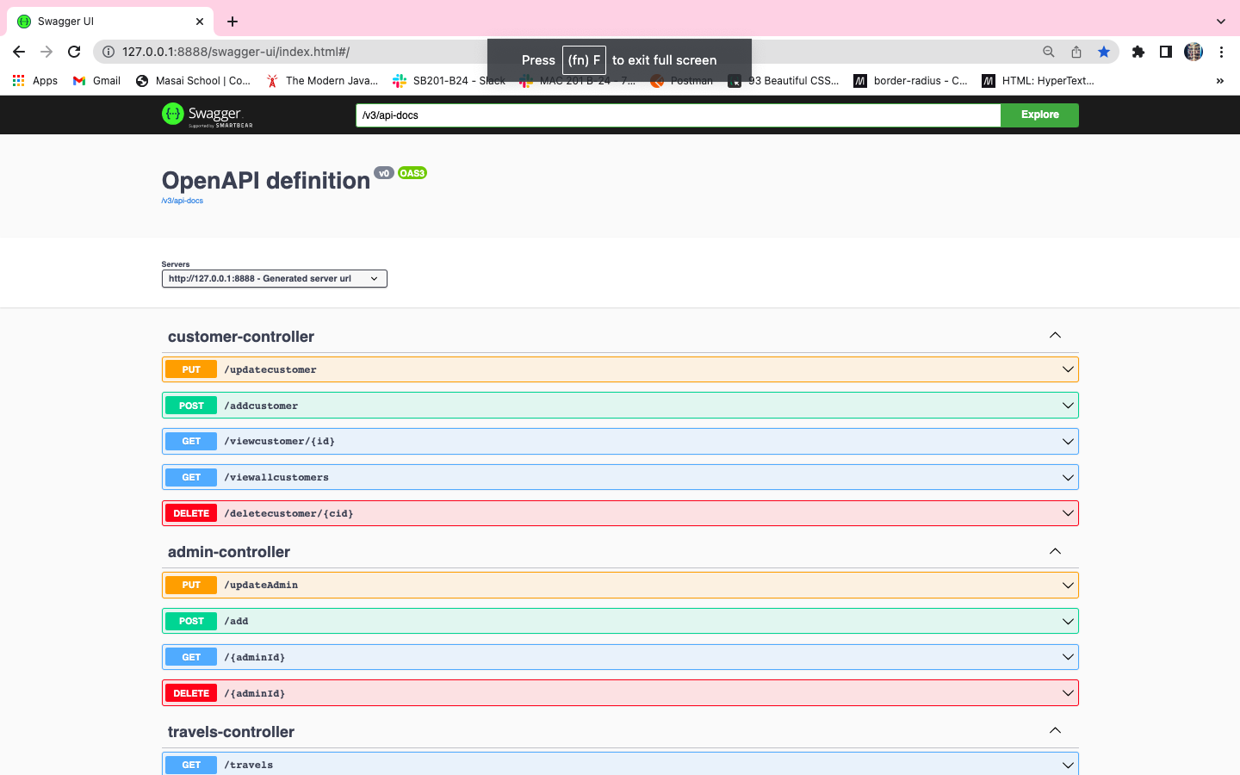Reload the Swagger UI page
The width and height of the screenshot is (1240, 775).
pyautogui.click(x=74, y=52)
